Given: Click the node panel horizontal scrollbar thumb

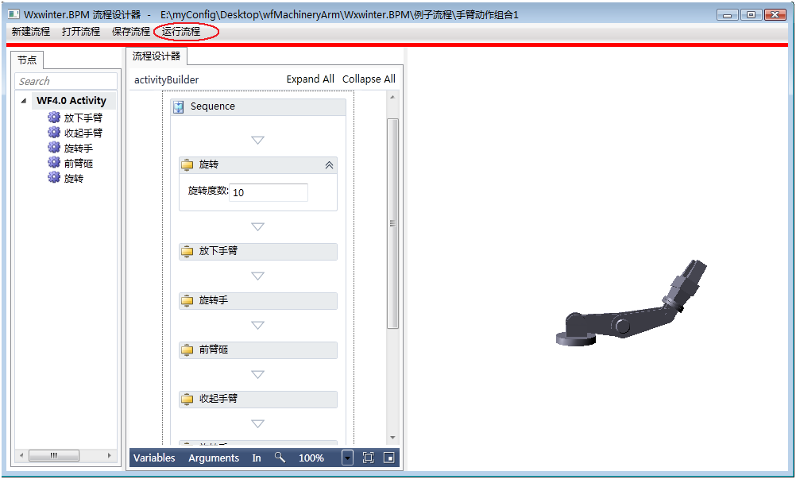Looking at the screenshot, I should coord(54,456).
